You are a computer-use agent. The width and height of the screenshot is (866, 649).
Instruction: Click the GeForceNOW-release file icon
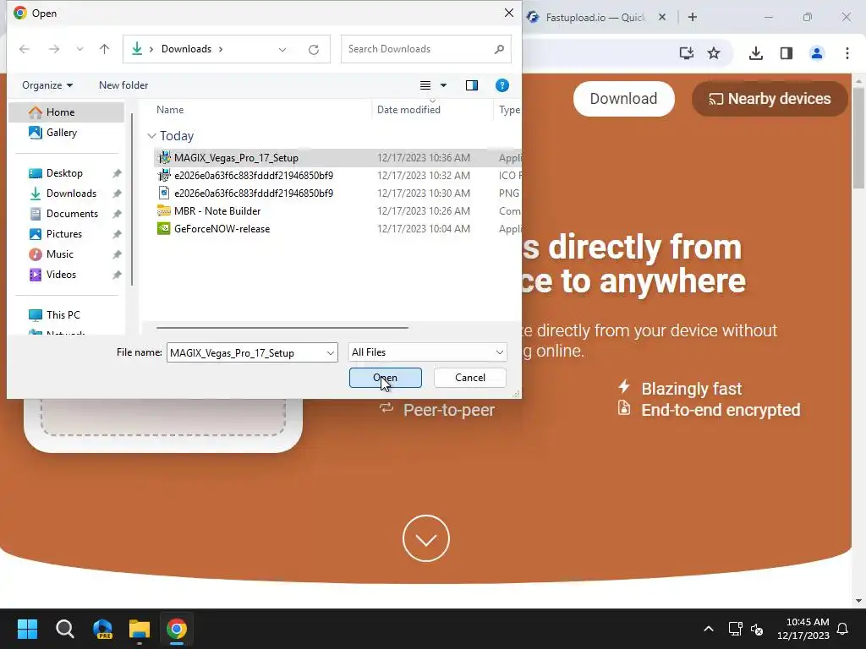click(x=163, y=228)
